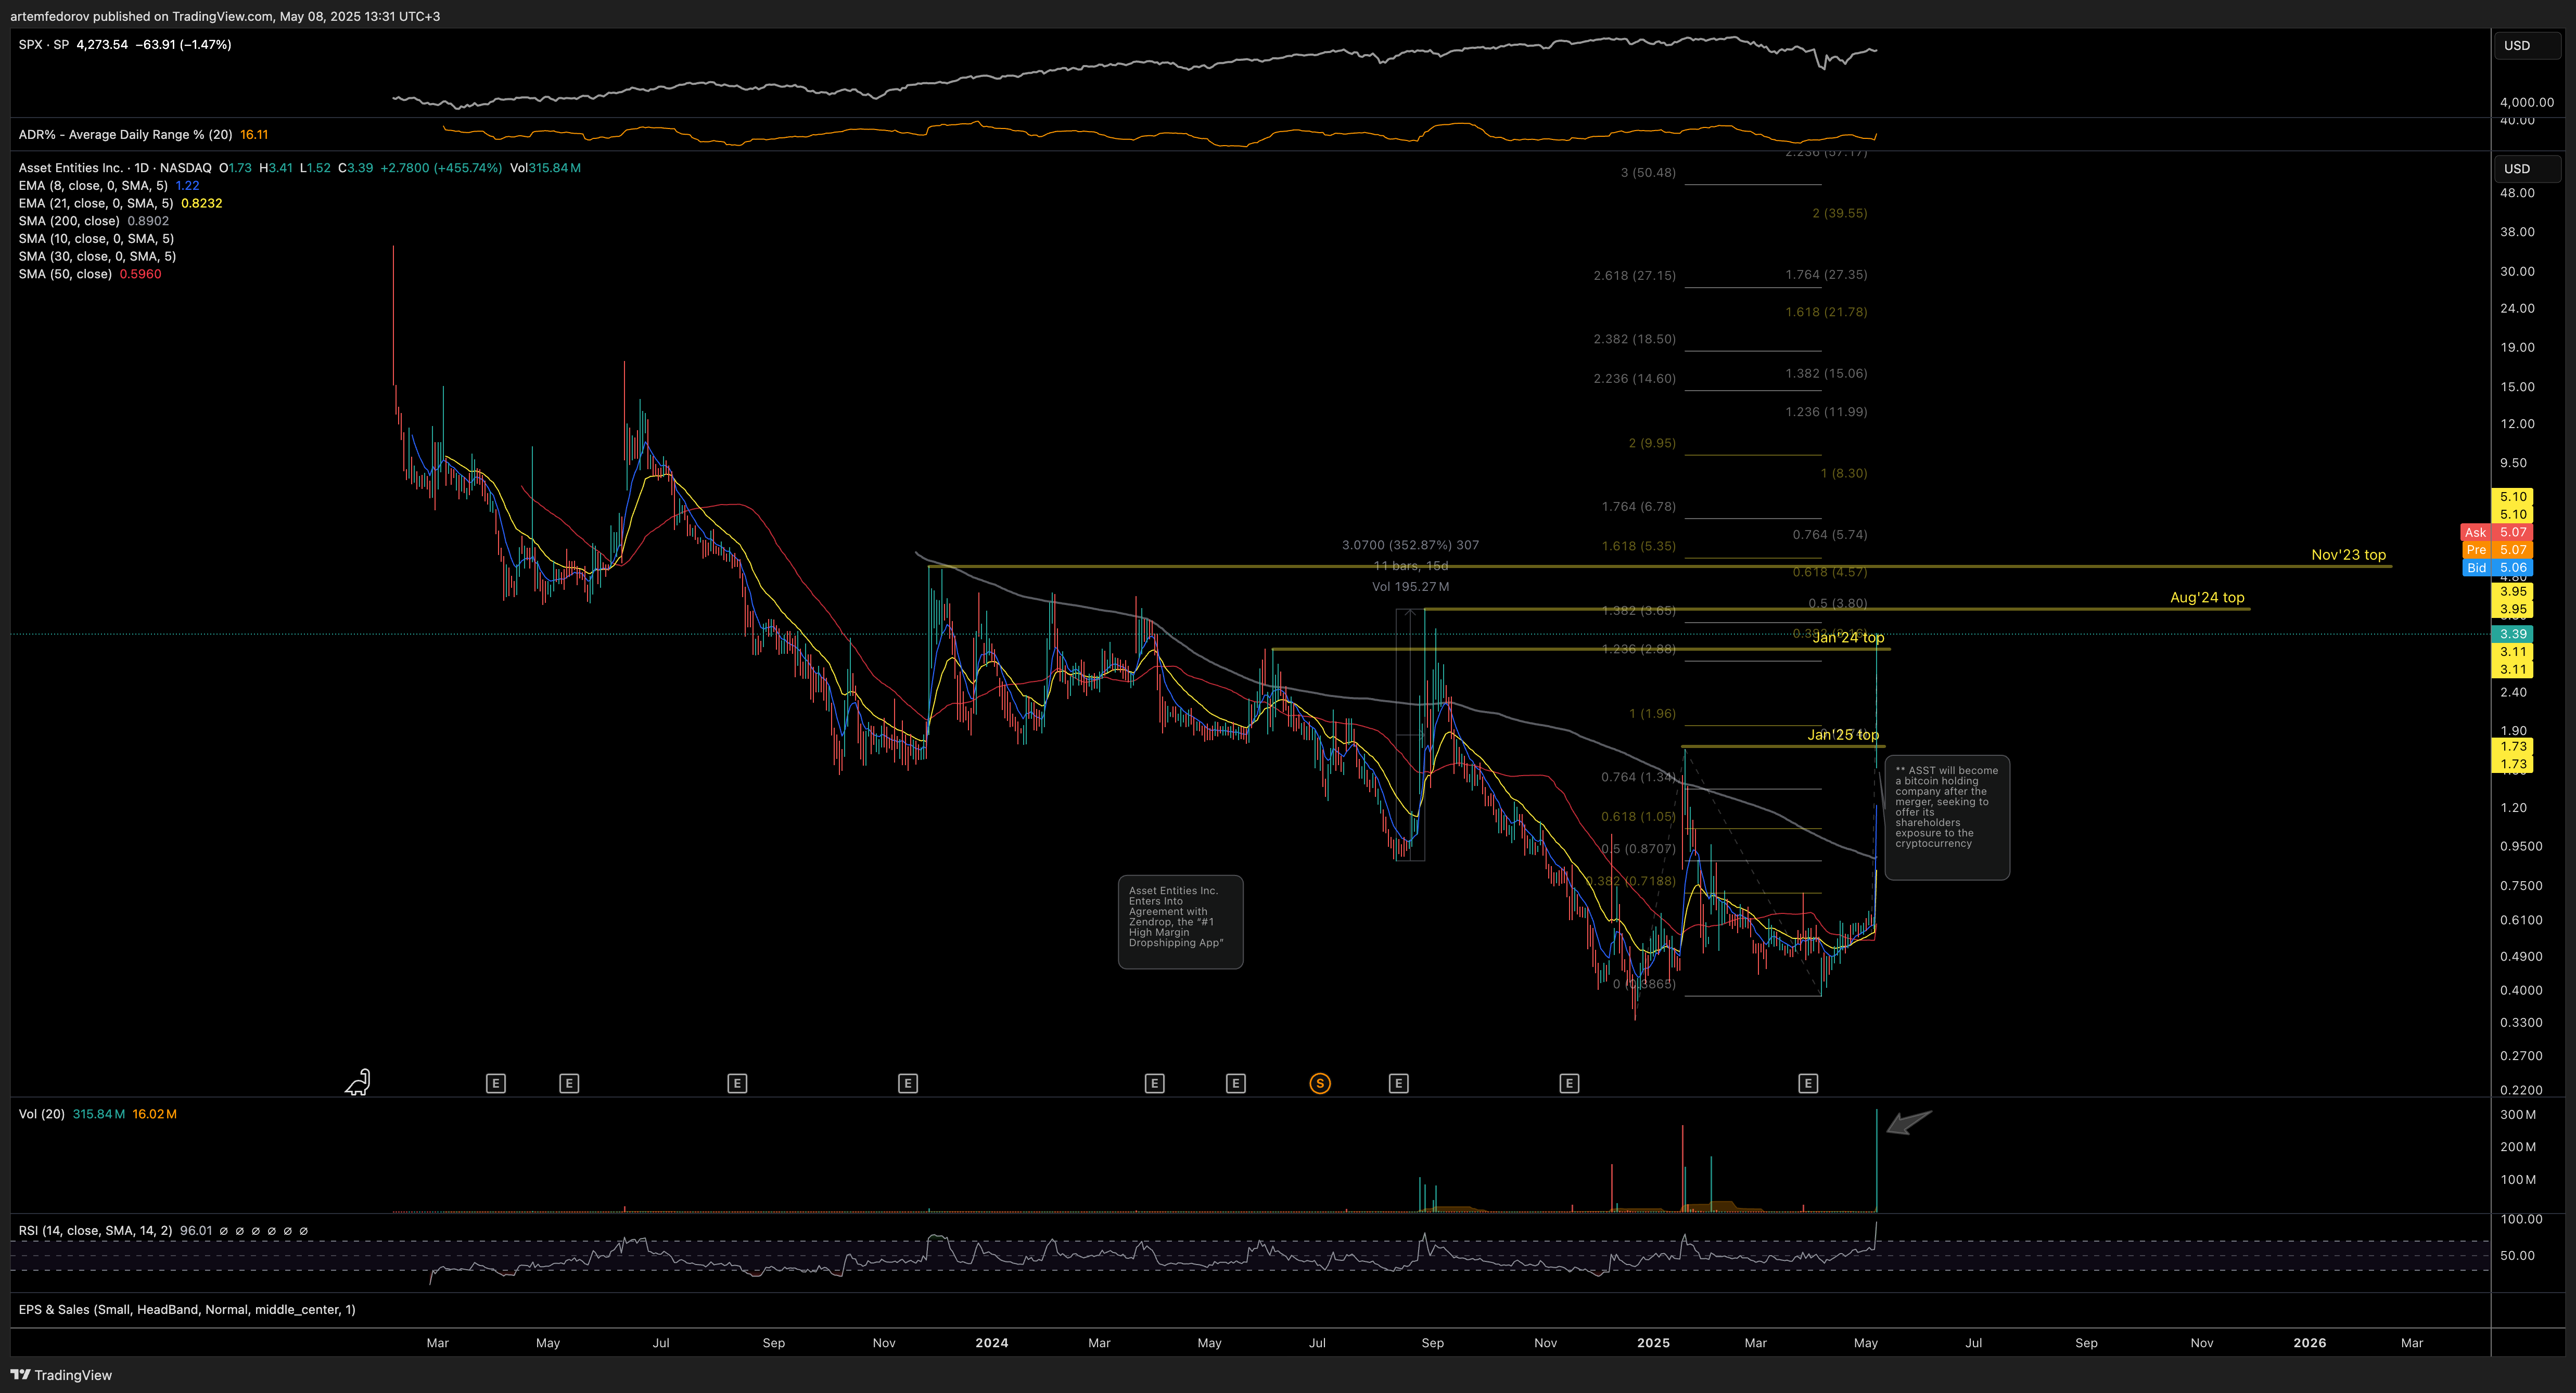Click the 3.0700 (352.87%) measurement label
This screenshot has height=1393, width=2576.
[1410, 546]
